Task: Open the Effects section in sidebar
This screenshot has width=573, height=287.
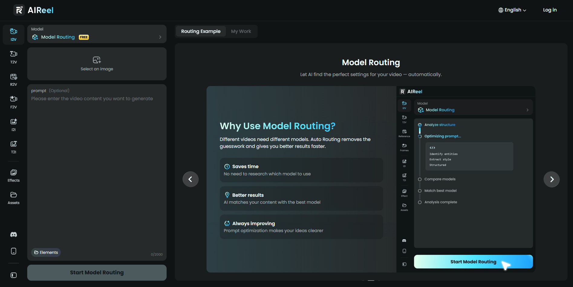Action: click(14, 176)
